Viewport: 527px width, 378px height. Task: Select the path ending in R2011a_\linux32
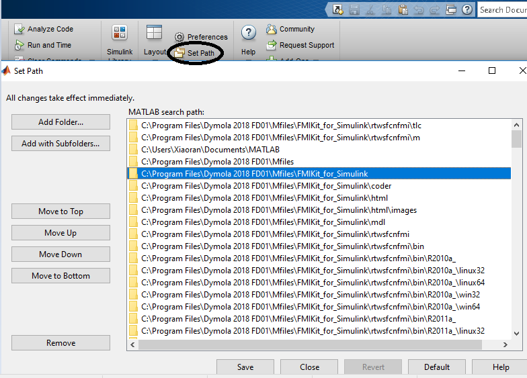319,331
